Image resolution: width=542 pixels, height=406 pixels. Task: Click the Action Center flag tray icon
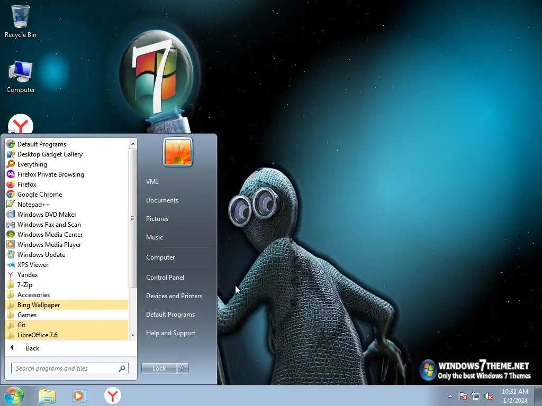pos(463,396)
